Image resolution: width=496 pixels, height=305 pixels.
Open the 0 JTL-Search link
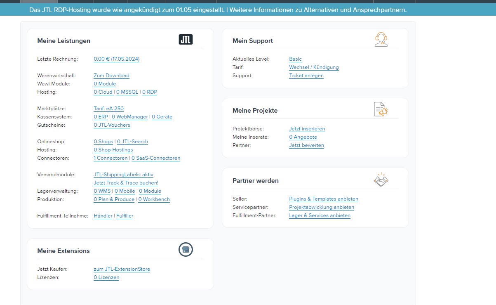(x=132, y=142)
